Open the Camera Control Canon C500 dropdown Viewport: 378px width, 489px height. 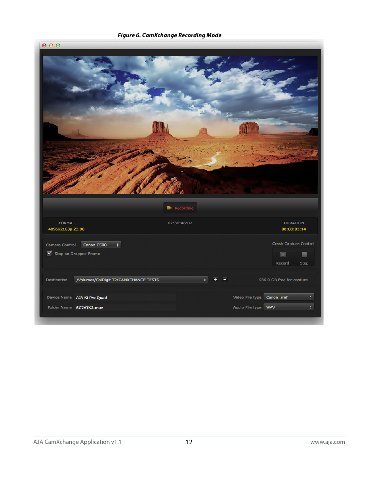[x=101, y=245]
